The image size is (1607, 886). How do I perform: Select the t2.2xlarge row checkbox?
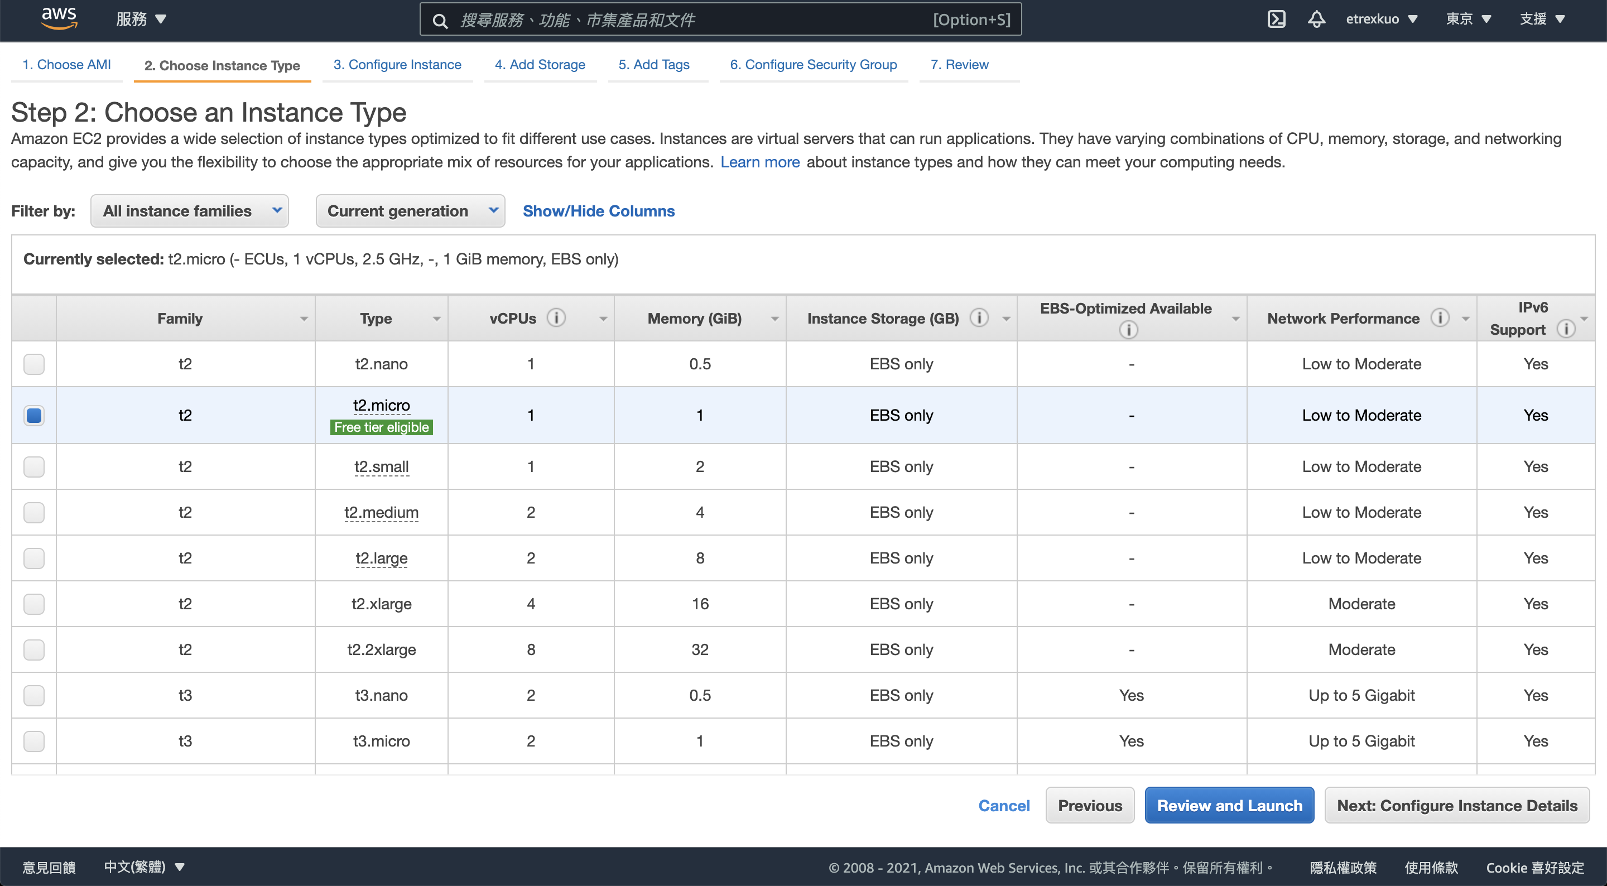tap(33, 649)
